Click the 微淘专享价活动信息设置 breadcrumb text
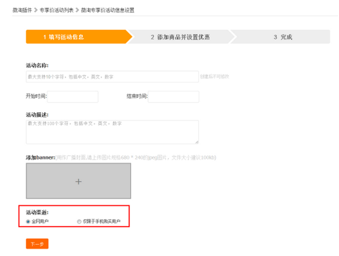 [x=108, y=10]
